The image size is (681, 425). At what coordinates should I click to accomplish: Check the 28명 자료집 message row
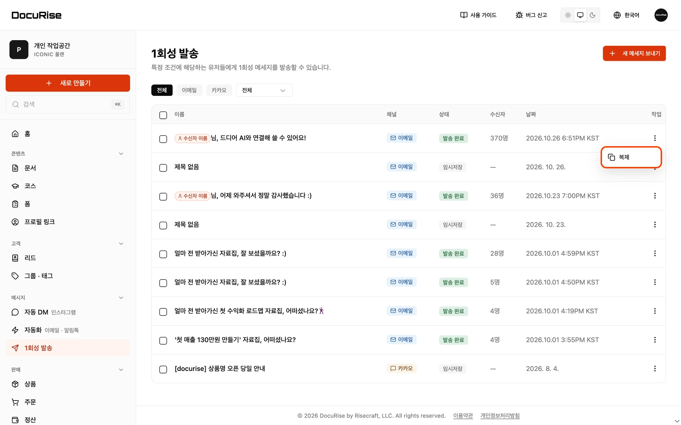163,254
